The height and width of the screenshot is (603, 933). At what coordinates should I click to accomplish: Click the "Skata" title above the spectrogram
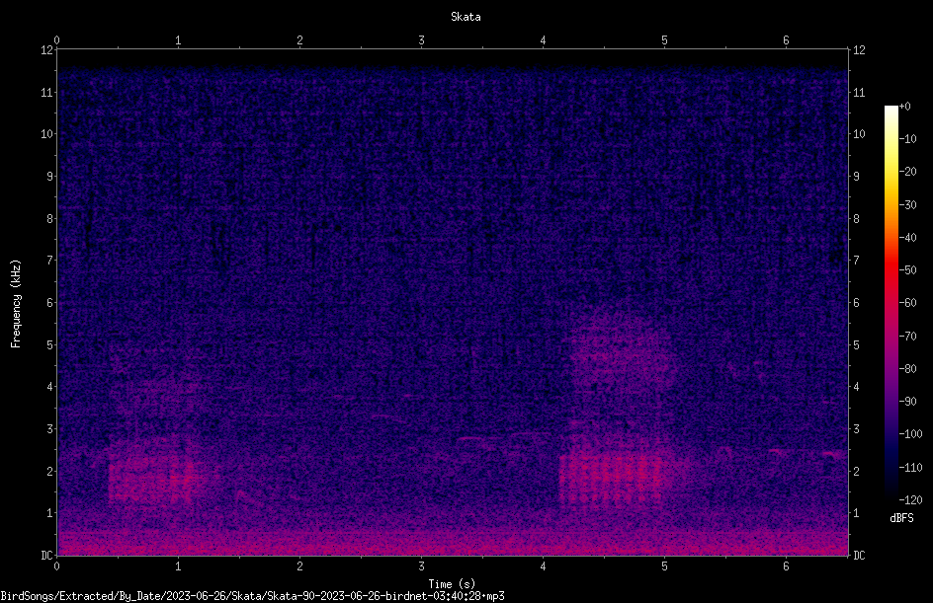click(x=466, y=17)
